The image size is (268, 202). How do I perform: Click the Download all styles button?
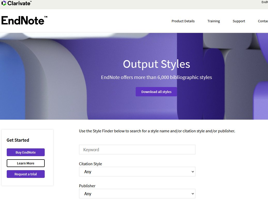tap(156, 92)
